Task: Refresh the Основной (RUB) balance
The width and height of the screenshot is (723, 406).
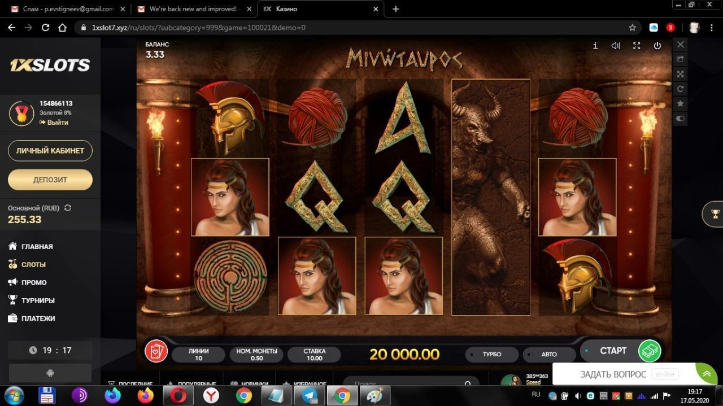Action: coord(68,208)
